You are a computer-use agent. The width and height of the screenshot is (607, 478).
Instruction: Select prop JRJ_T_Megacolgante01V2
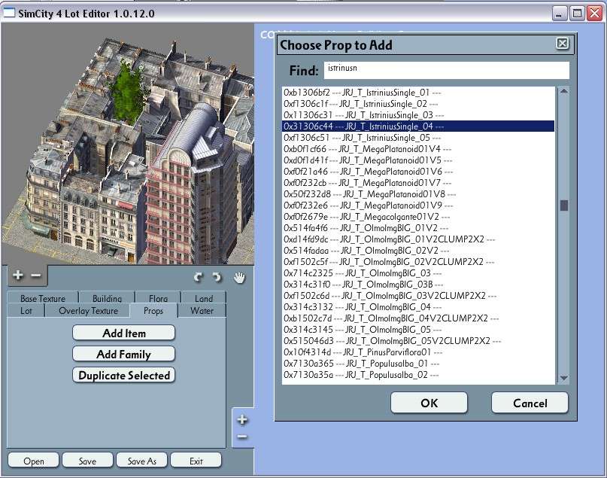tap(418, 217)
